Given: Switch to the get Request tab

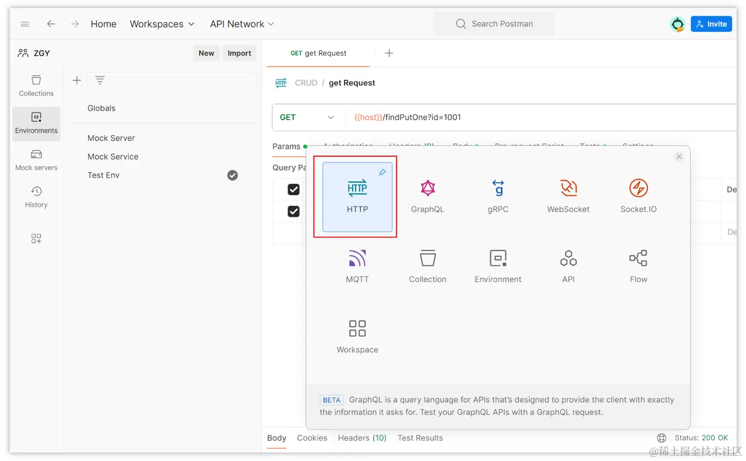Looking at the screenshot, I should 318,53.
